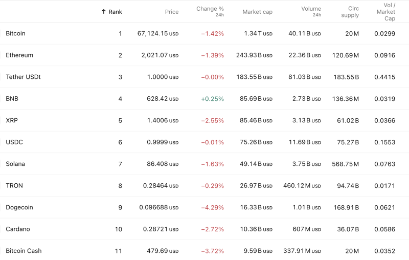Open the TRON coin link
Screen dimensions: 409x260
click(14, 186)
